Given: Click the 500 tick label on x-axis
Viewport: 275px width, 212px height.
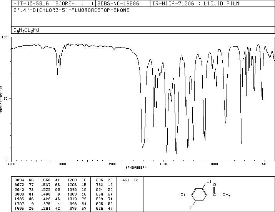Looking at the screenshot, I should [x=265, y=164].
